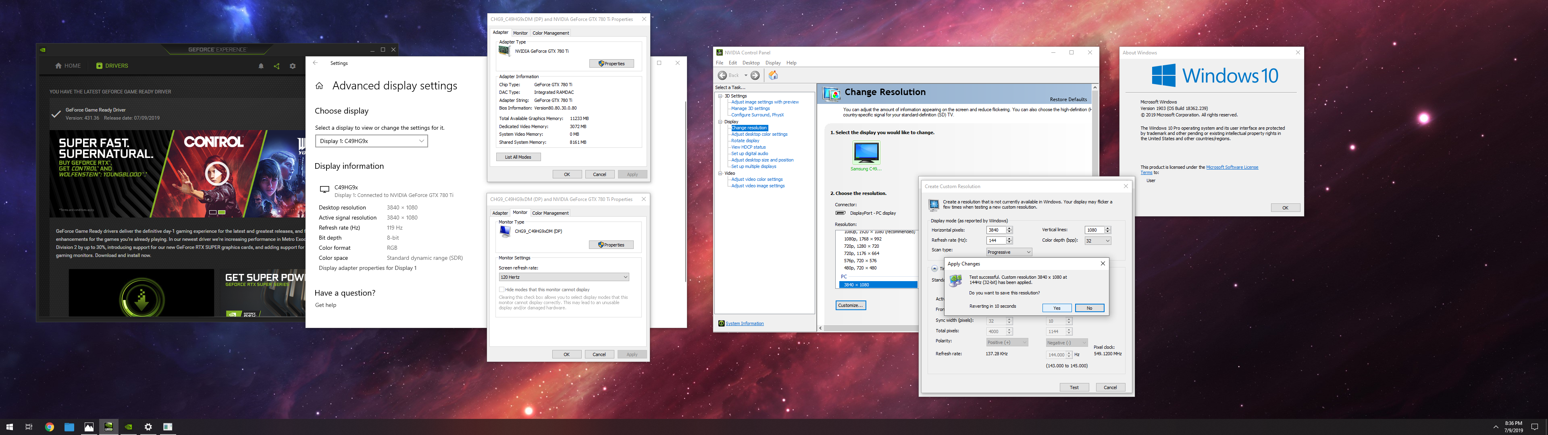Collapse the Timing section expander
This screenshot has height=435, width=1548.
click(934, 269)
